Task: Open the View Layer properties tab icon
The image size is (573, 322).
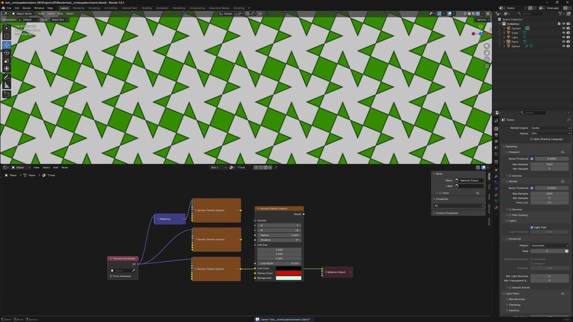Action: click(496, 141)
